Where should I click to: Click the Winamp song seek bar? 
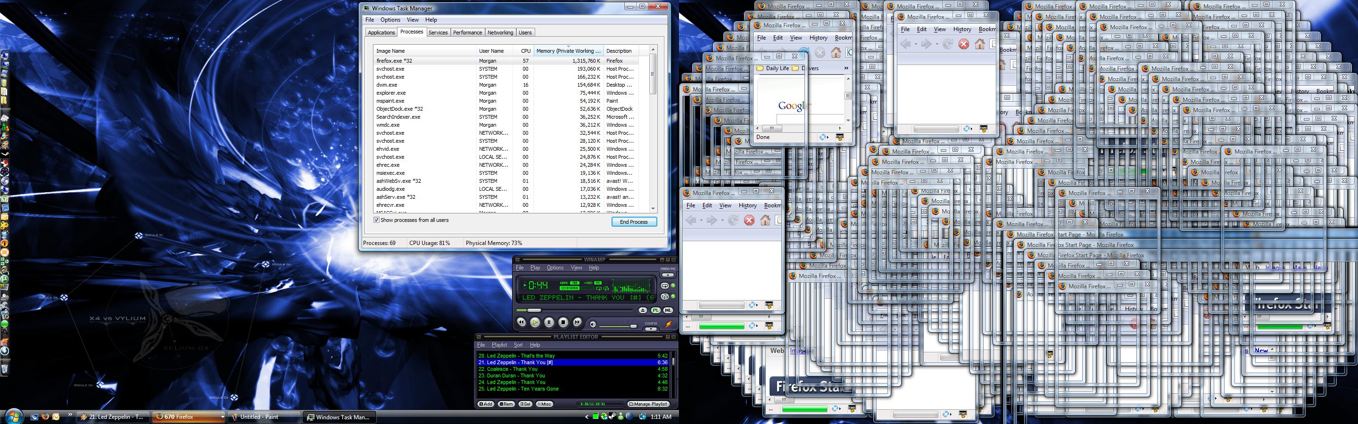(575, 310)
